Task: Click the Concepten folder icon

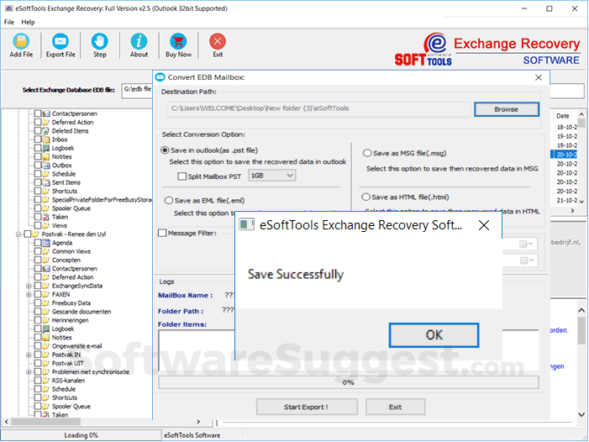Action: pyautogui.click(x=46, y=260)
